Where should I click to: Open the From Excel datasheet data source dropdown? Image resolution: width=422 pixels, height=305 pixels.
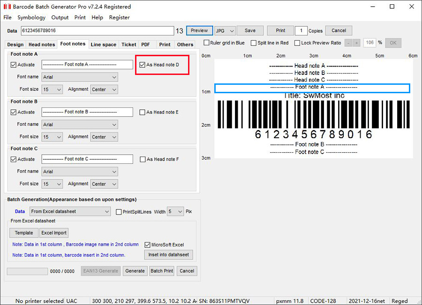click(x=70, y=212)
